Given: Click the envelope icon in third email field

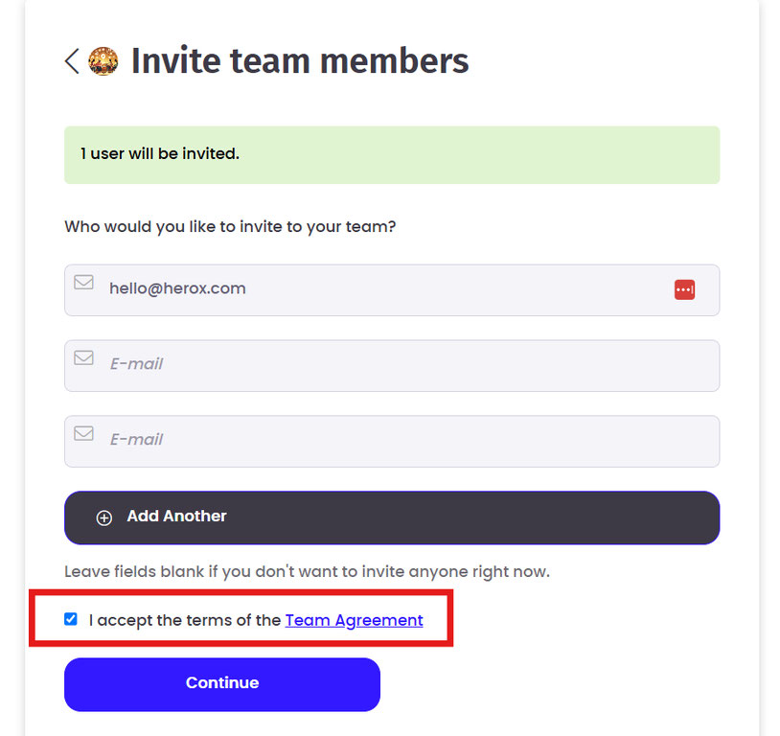Looking at the screenshot, I should (x=84, y=433).
